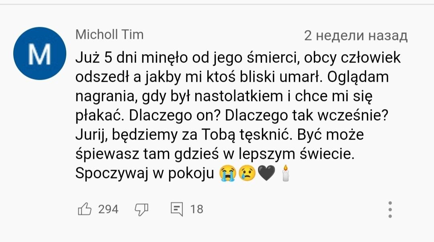
Task: Click the single-tear crying face emoji
Action: tap(247, 173)
